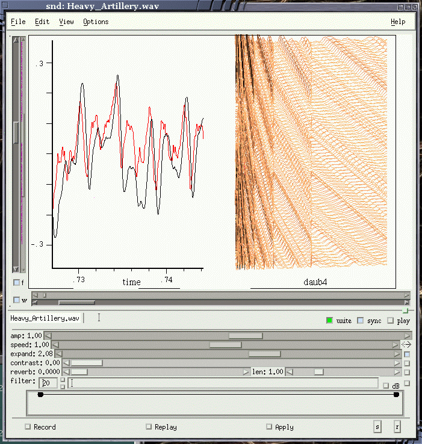Open the File menu
422x444 pixels.
[x=18, y=22]
